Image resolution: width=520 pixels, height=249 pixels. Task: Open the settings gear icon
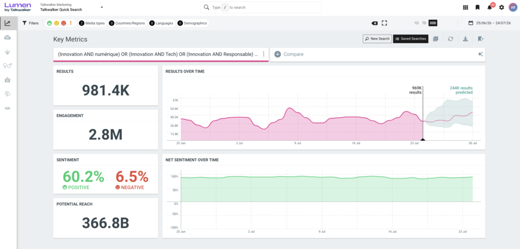click(501, 7)
